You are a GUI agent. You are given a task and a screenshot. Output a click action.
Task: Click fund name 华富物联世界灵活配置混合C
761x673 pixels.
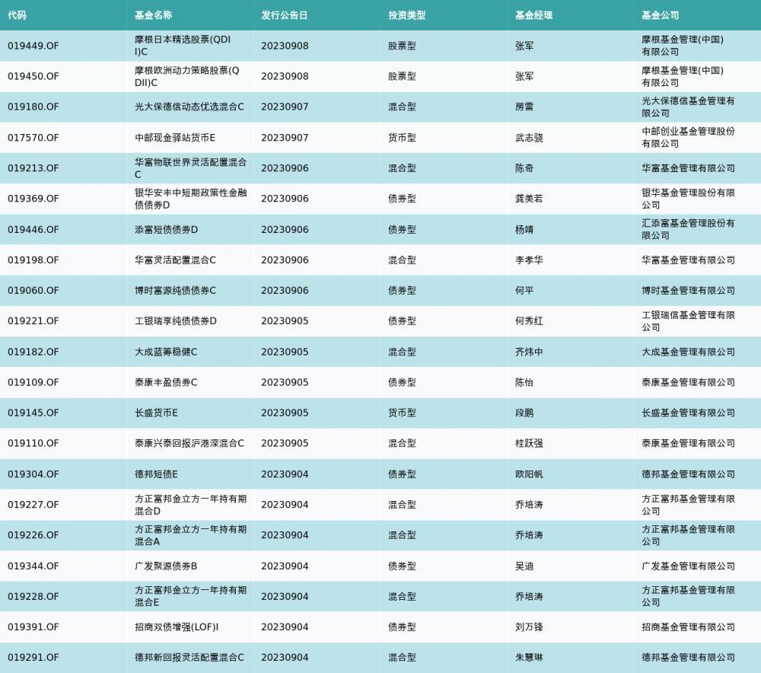click(x=191, y=168)
